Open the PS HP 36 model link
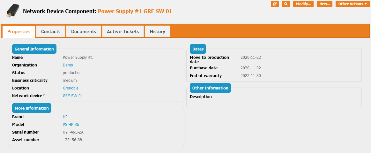The height and width of the screenshot is (154, 371). point(71,125)
